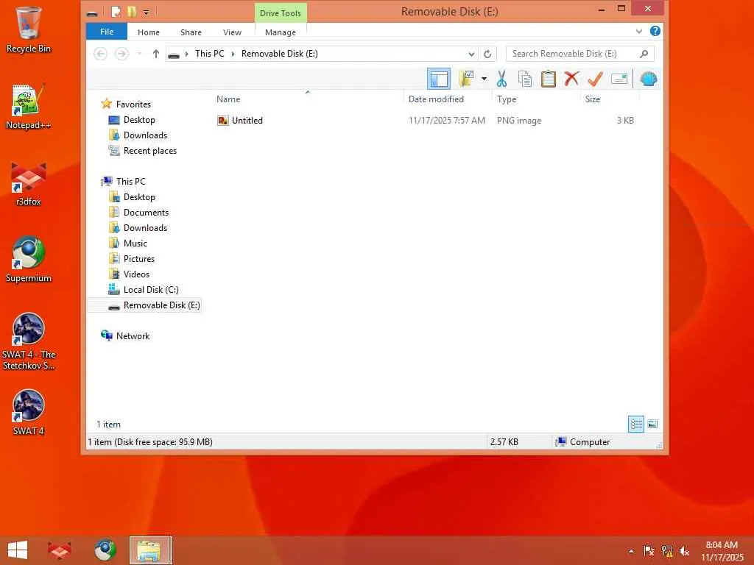
Task: Click the Copy pages icon
Action: (524, 79)
